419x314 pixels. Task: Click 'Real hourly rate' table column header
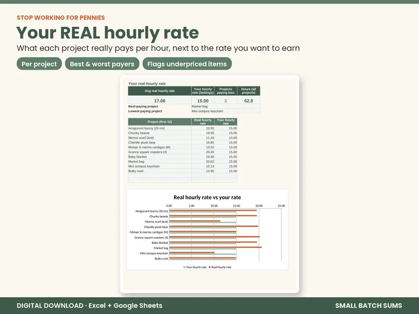coord(203,122)
